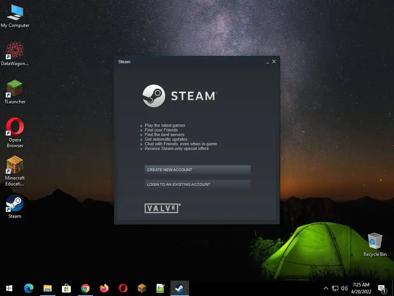The width and height of the screenshot is (394, 296).
Task: Open File Explorer from the taskbar
Action: 47,288
